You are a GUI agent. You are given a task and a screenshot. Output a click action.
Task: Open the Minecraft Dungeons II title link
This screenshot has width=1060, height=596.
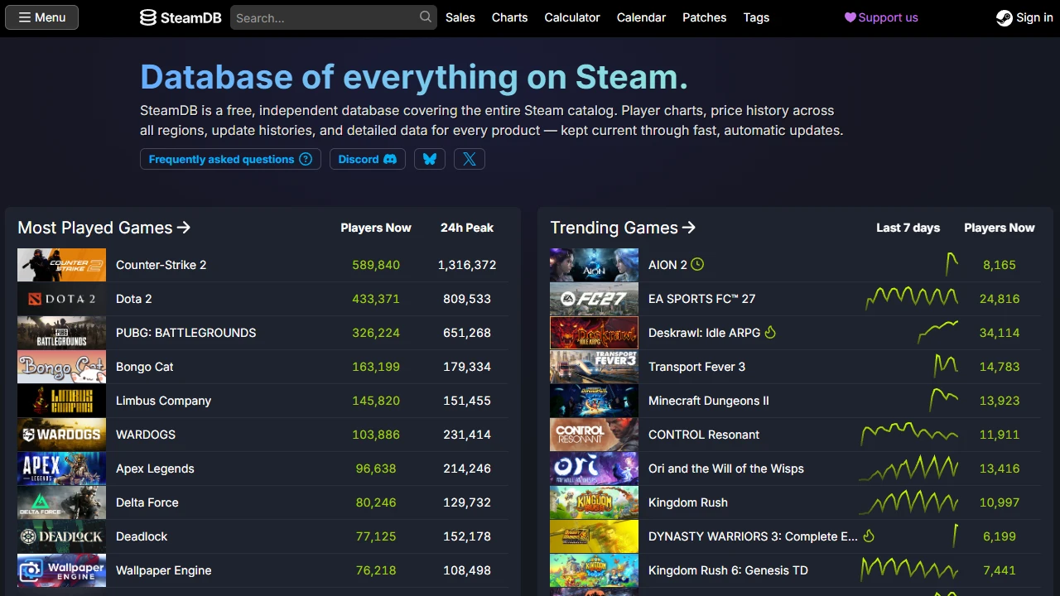coord(709,401)
